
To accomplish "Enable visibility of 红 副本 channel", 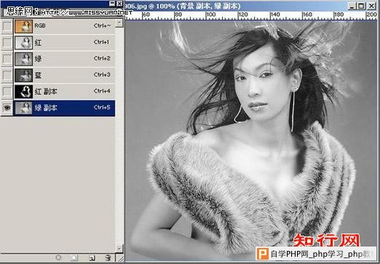I will tap(7, 92).
